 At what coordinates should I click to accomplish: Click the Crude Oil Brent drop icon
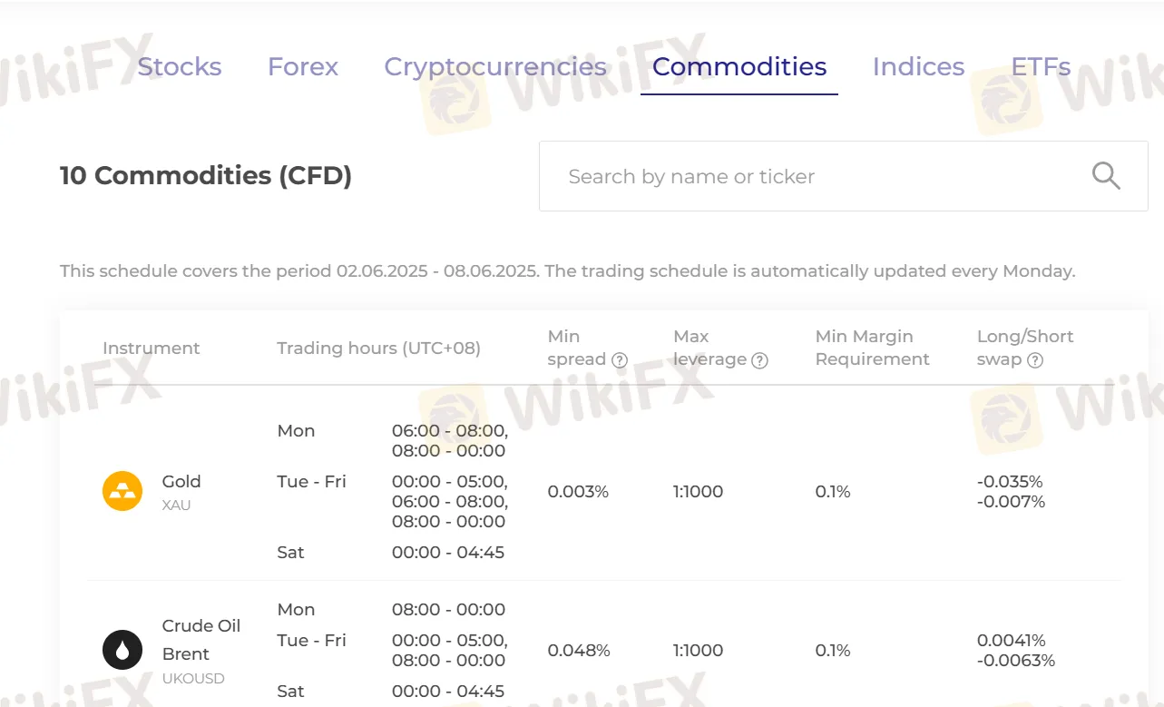pos(122,650)
